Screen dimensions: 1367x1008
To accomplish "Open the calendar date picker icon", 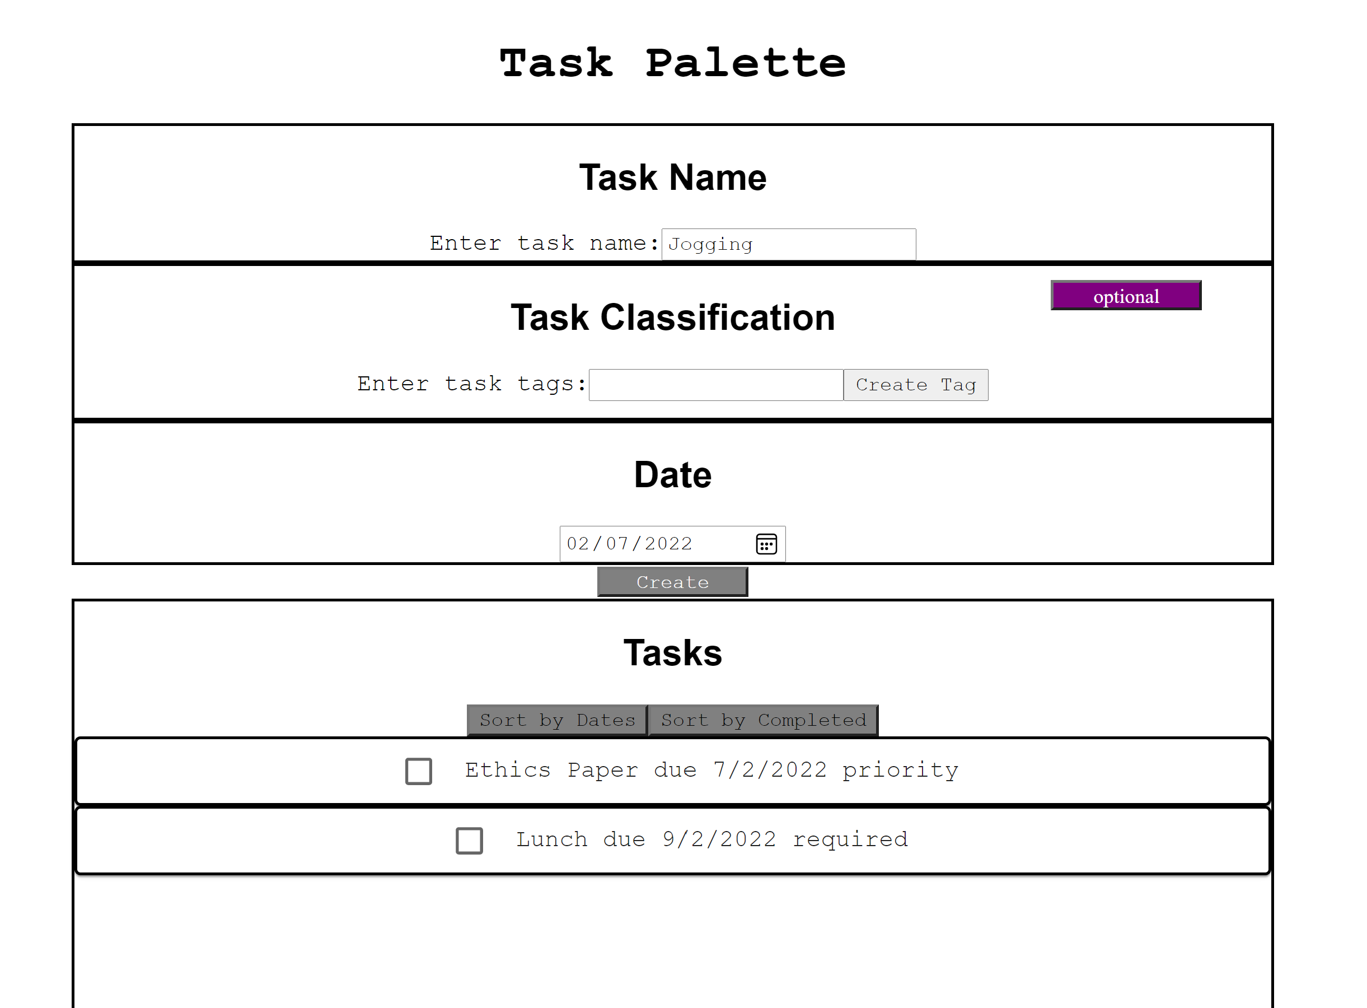I will tap(766, 544).
